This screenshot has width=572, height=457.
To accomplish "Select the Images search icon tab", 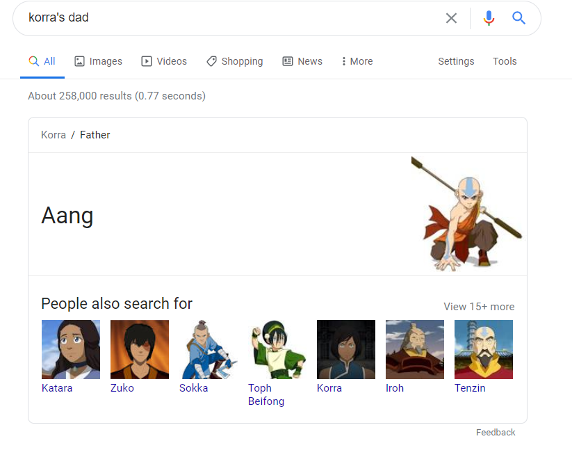I will (79, 61).
